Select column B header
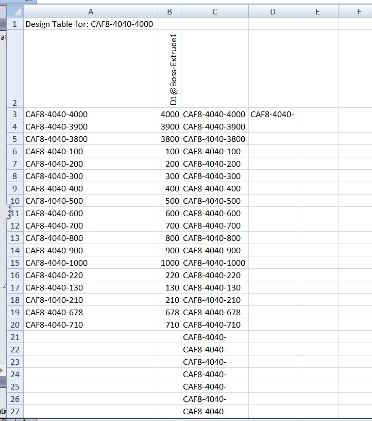 click(x=170, y=11)
